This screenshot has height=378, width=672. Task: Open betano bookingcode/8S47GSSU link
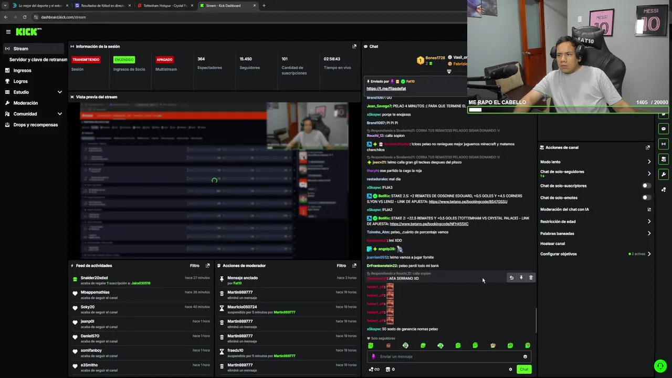(468, 202)
